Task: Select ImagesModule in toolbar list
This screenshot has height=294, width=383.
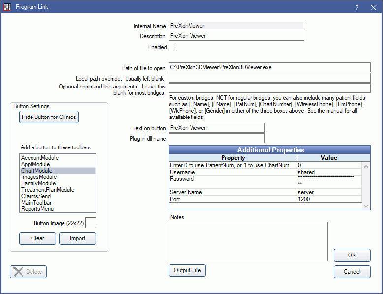Action: (x=58, y=177)
